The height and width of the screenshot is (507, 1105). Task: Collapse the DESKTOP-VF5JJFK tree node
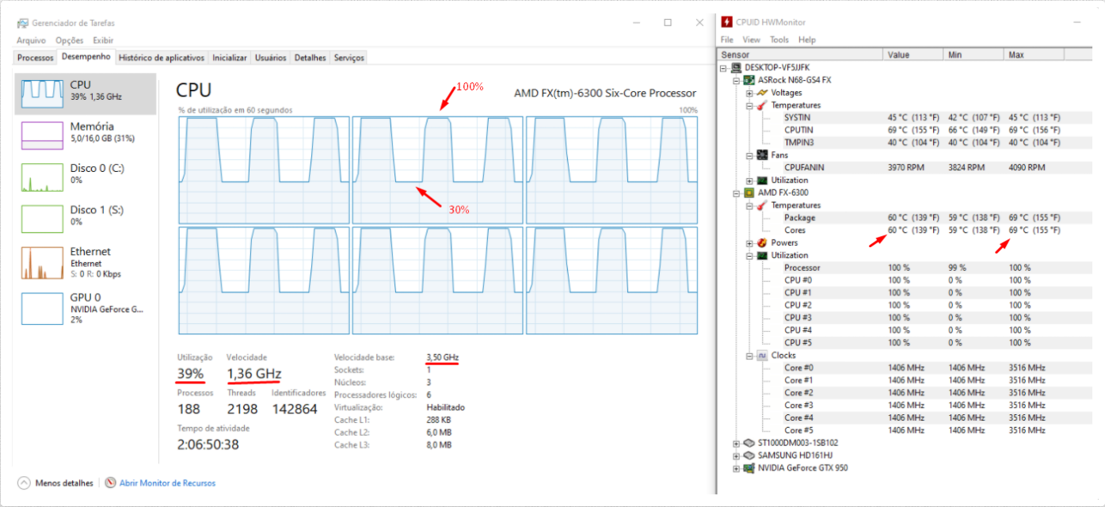pyautogui.click(x=725, y=67)
